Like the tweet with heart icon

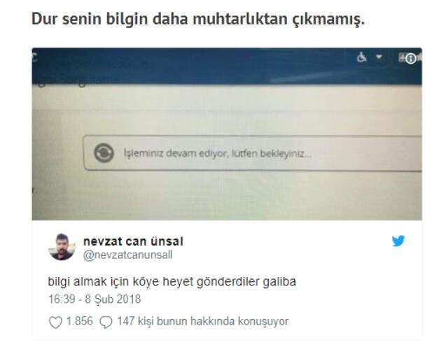pyautogui.click(x=55, y=323)
